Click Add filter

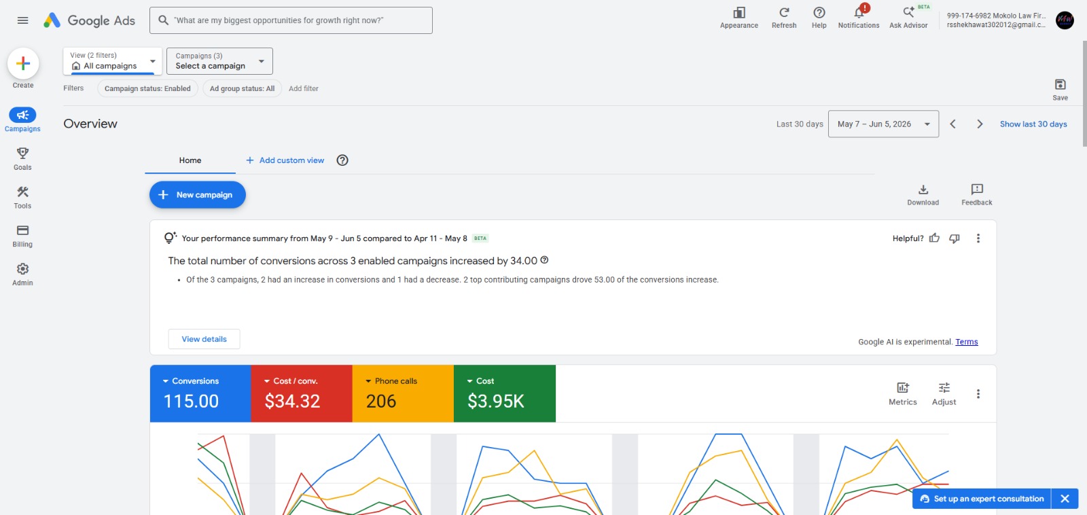tap(303, 88)
